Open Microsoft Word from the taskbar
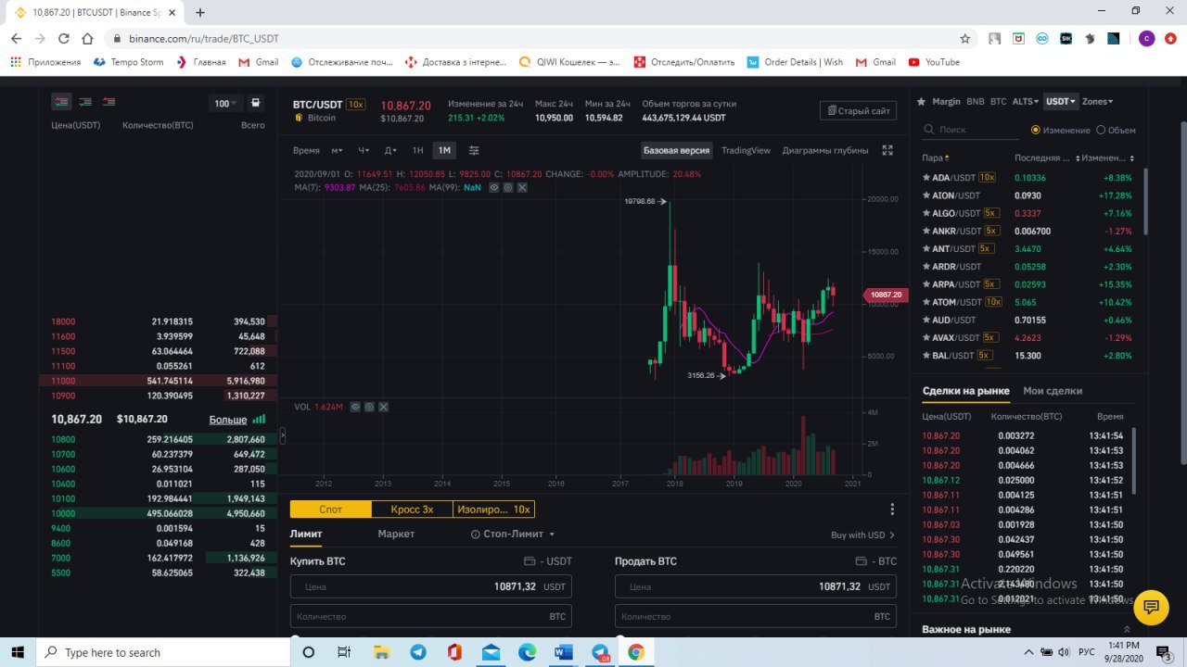1187x667 pixels. pos(563,652)
